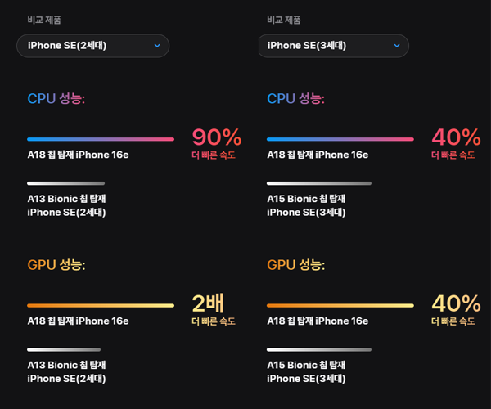Screen dimensions: 491x409
Task: Click the left 비교 제품 label
Action: (44, 20)
